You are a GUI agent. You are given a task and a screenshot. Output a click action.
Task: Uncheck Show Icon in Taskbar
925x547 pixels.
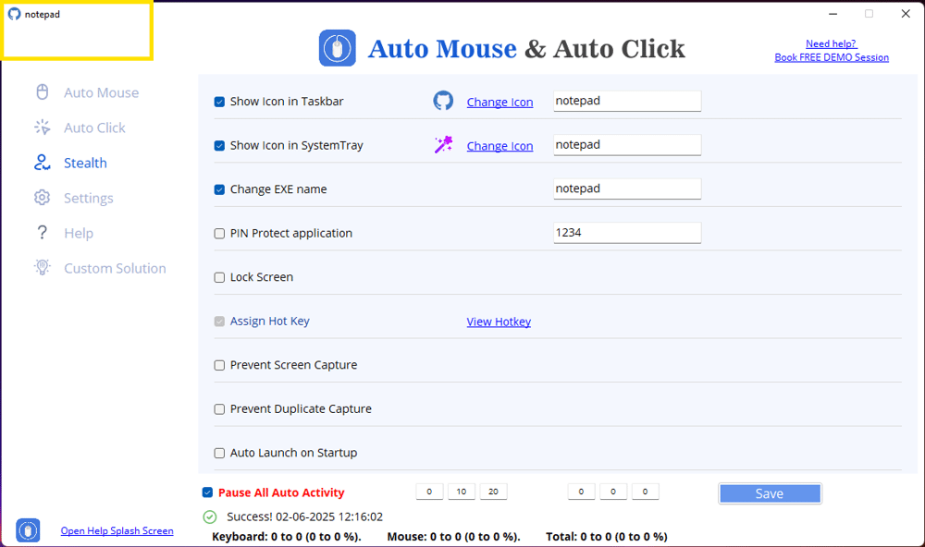click(219, 102)
